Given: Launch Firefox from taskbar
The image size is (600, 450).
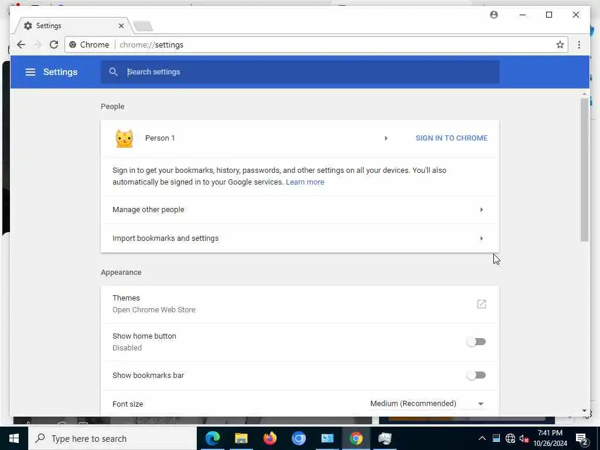Looking at the screenshot, I should [270, 438].
